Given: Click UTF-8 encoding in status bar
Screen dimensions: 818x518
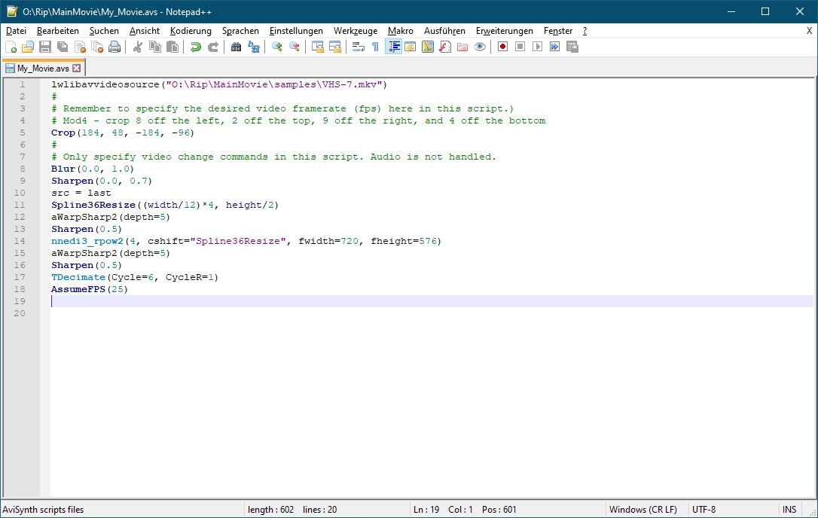Looking at the screenshot, I should tap(704, 510).
